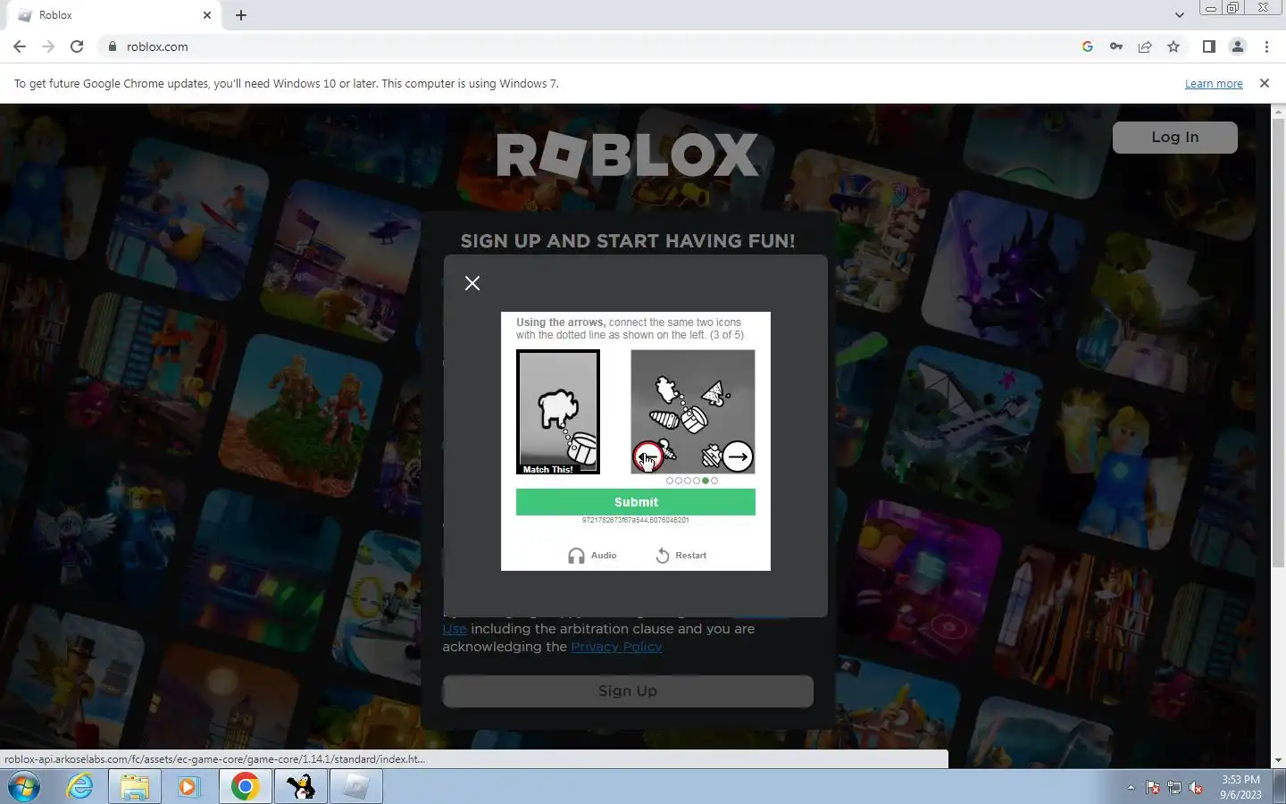Screen dimensions: 1286x804
Task: Click the captcha puzzle image with the icons
Action: point(693,412)
